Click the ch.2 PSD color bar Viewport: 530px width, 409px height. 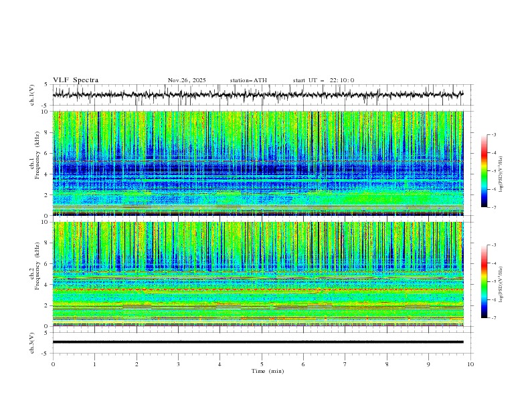484,281
